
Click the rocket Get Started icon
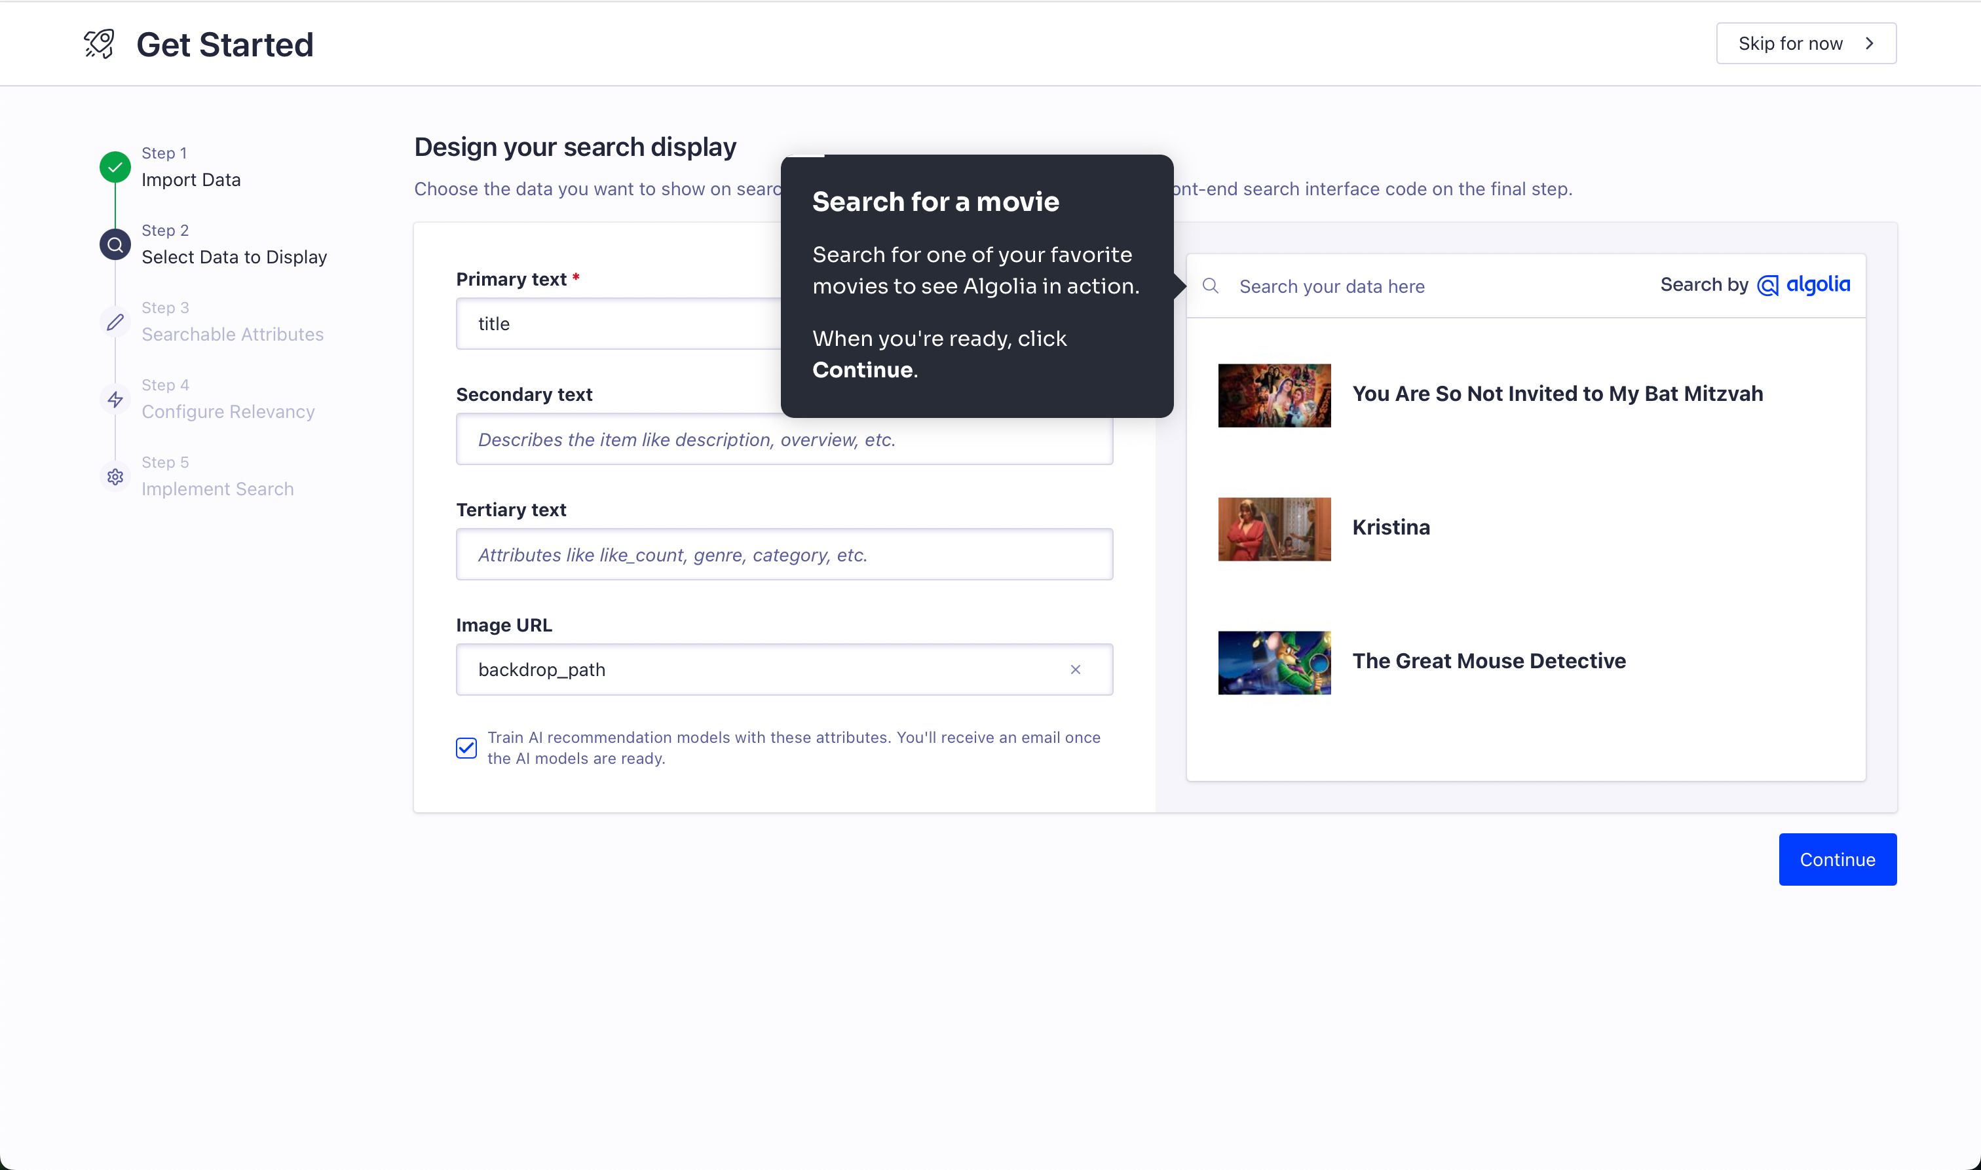pos(100,44)
